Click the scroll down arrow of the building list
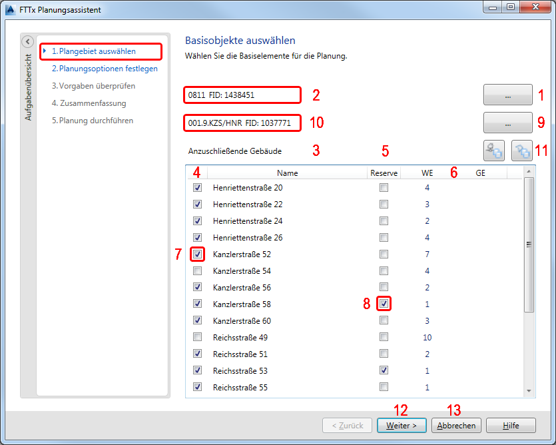Image resolution: width=556 pixels, height=445 pixels. [x=529, y=391]
